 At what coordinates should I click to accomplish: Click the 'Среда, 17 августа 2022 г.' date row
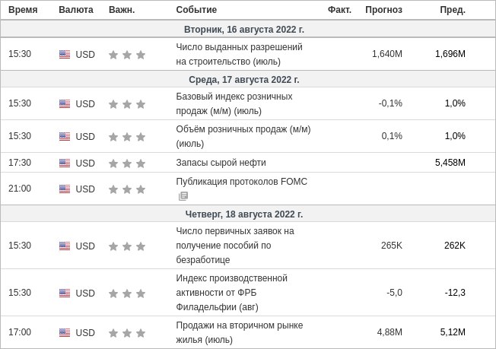tap(244, 79)
